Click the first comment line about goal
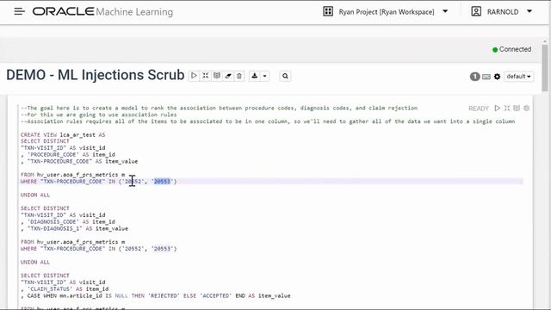 (x=219, y=108)
